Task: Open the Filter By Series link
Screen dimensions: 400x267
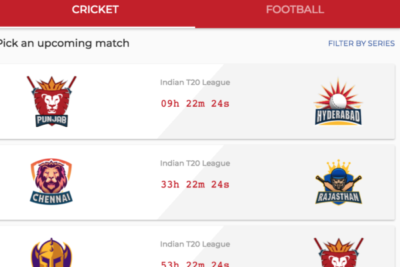Action: [361, 43]
